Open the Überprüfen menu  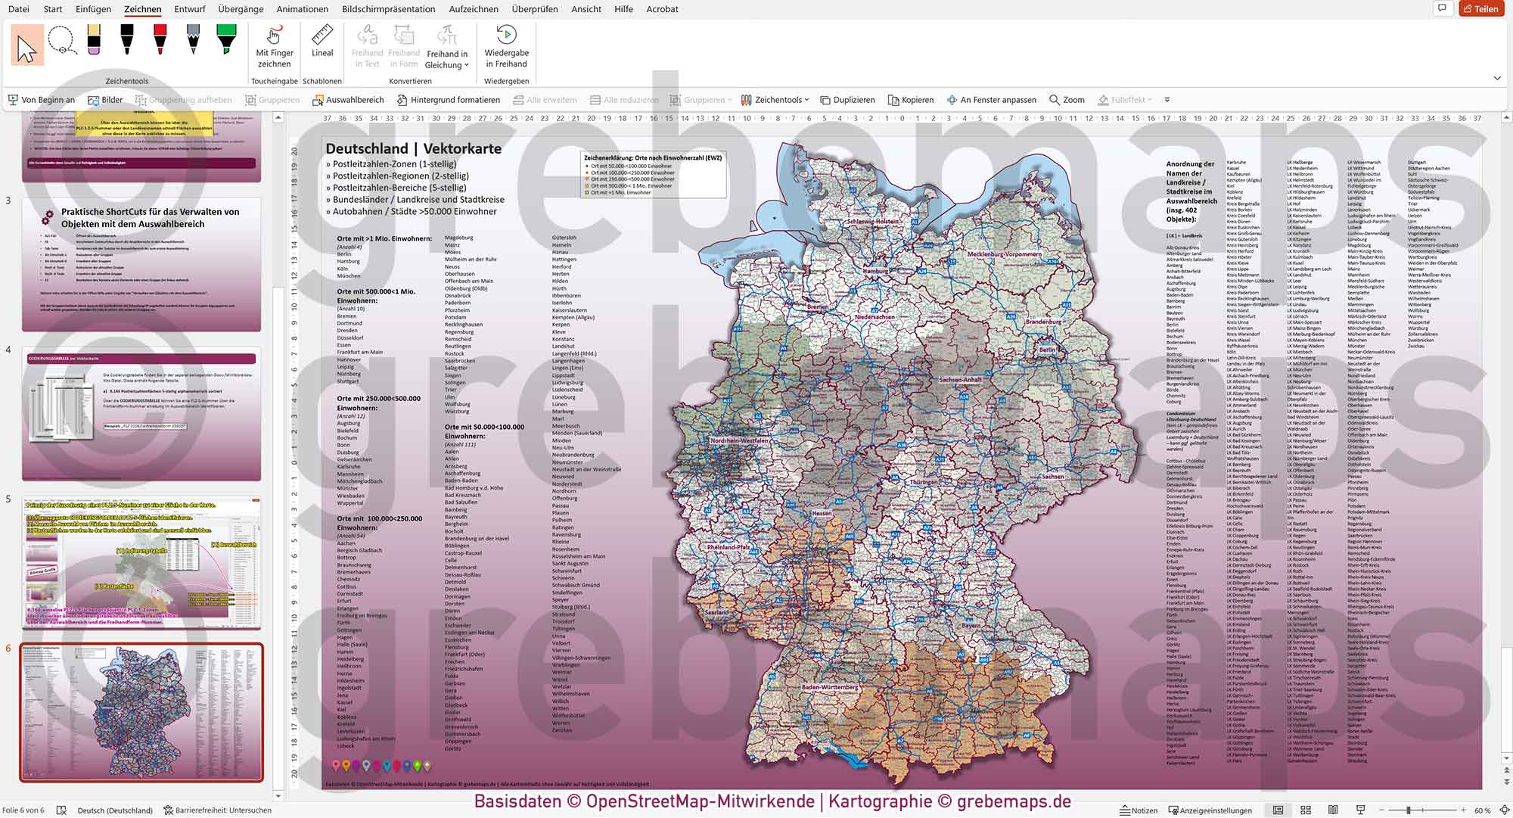[535, 9]
